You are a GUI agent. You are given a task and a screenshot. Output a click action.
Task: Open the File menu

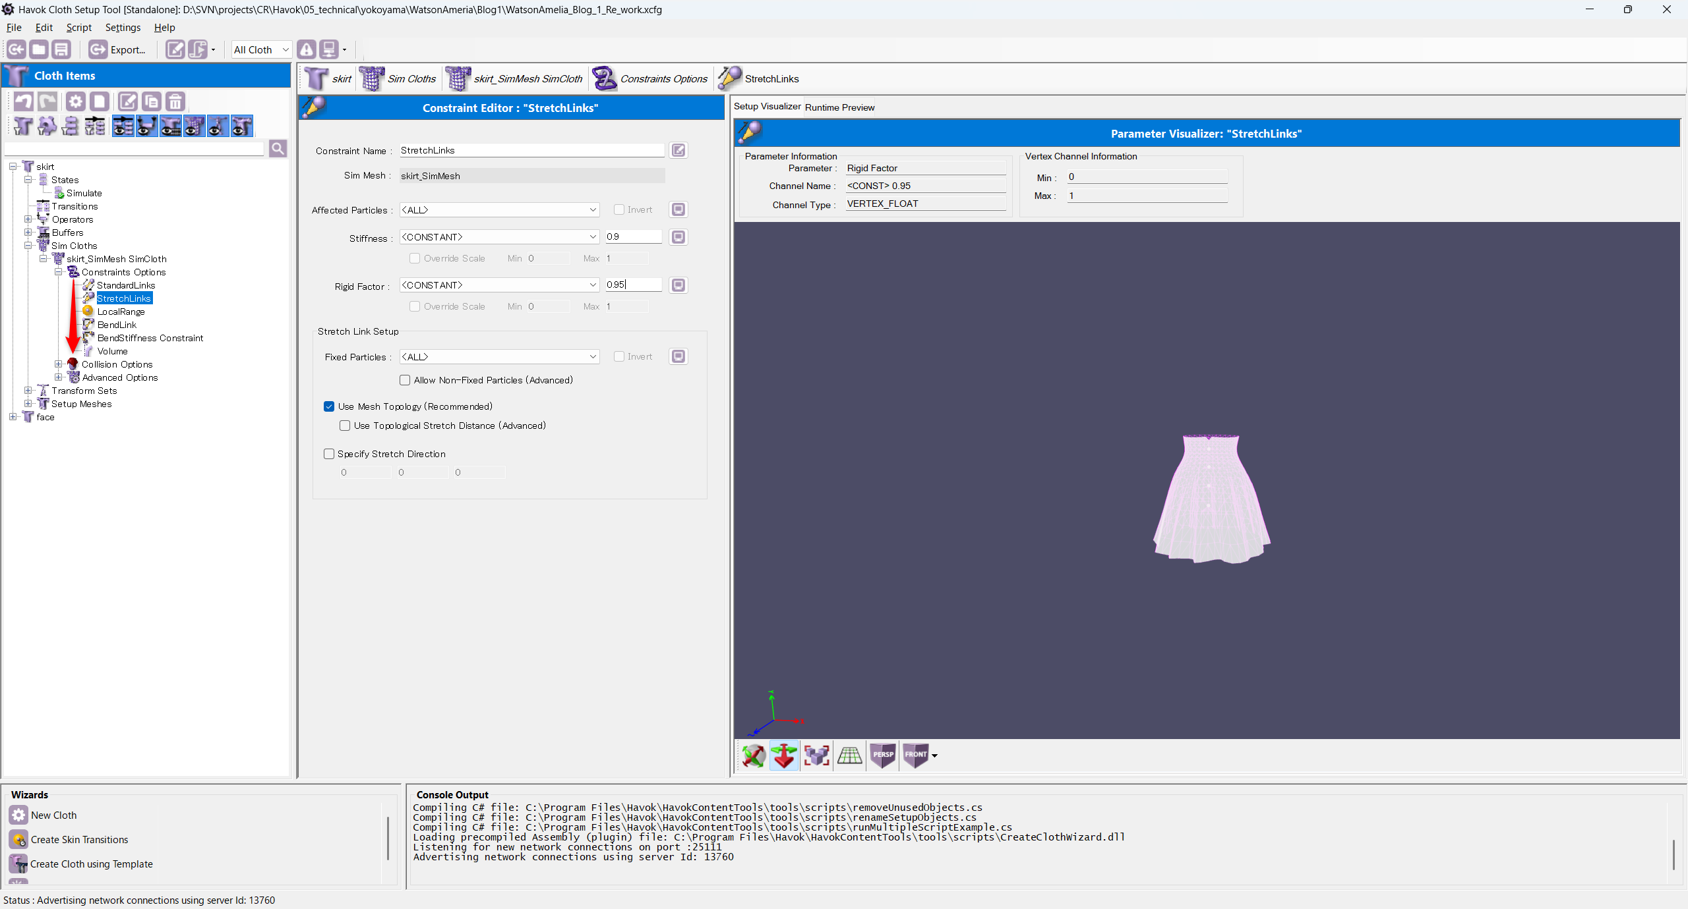[x=14, y=27]
